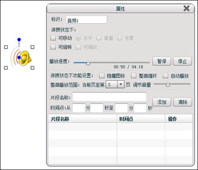The height and width of the screenshot is (170, 198).
Task: Click the 添加 add button
Action: click(x=162, y=102)
